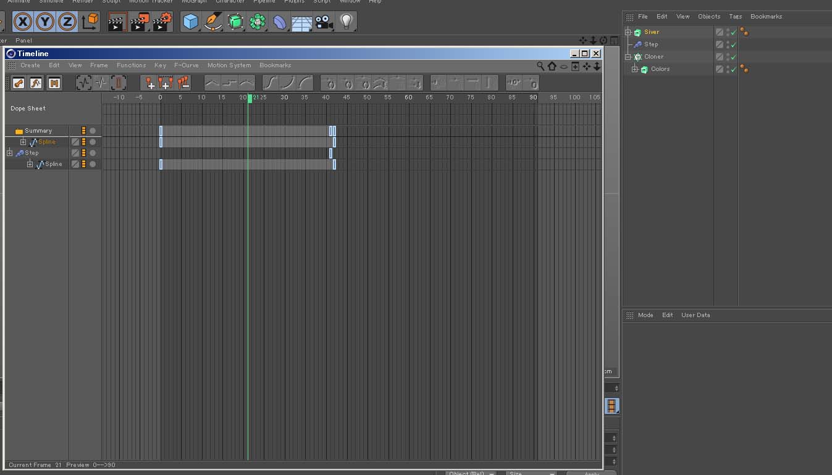Toggle Summary track solo dot in Timeline
832x475 pixels.
93,131
